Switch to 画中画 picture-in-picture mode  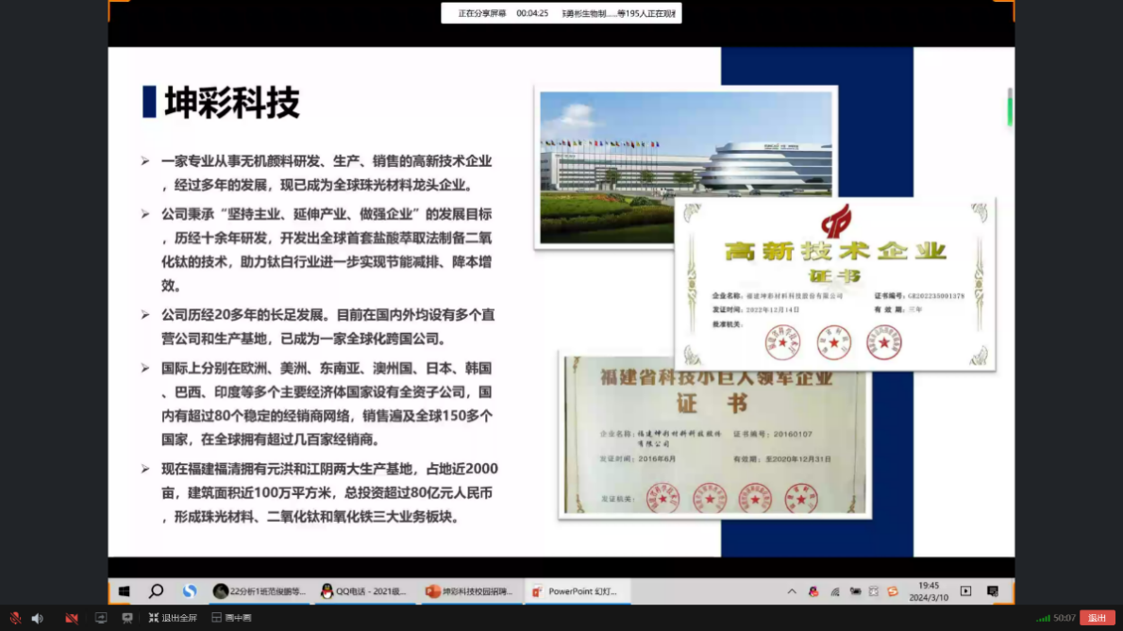(231, 618)
